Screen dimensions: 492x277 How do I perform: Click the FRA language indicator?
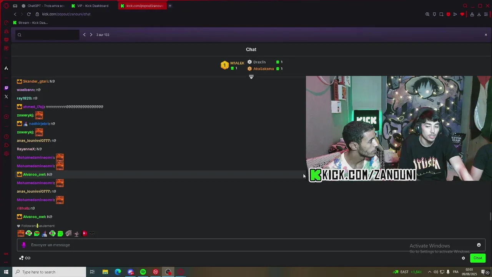click(456, 272)
